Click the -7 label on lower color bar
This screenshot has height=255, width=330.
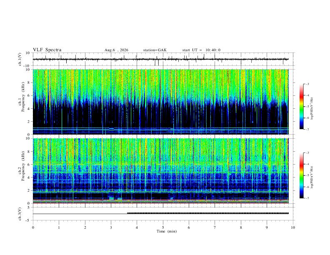307,198
